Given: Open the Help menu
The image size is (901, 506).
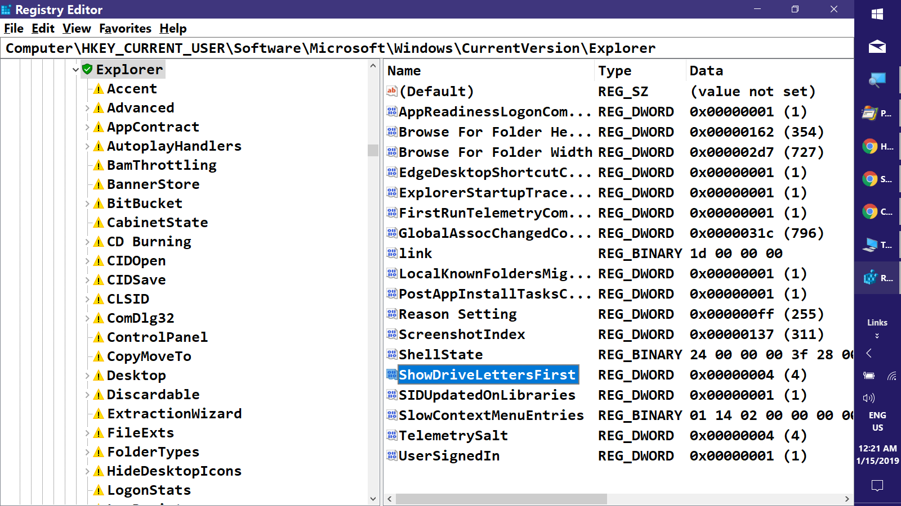Looking at the screenshot, I should click(x=173, y=28).
